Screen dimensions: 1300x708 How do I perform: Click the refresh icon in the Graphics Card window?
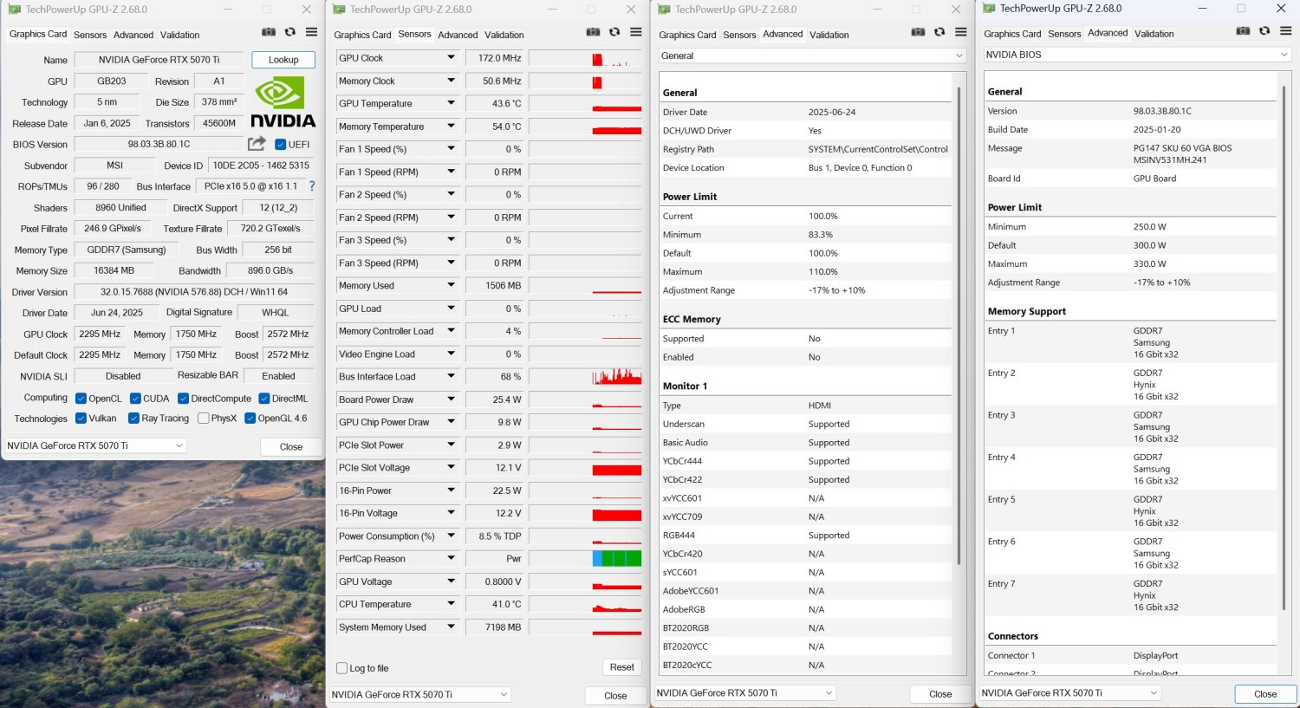290,32
